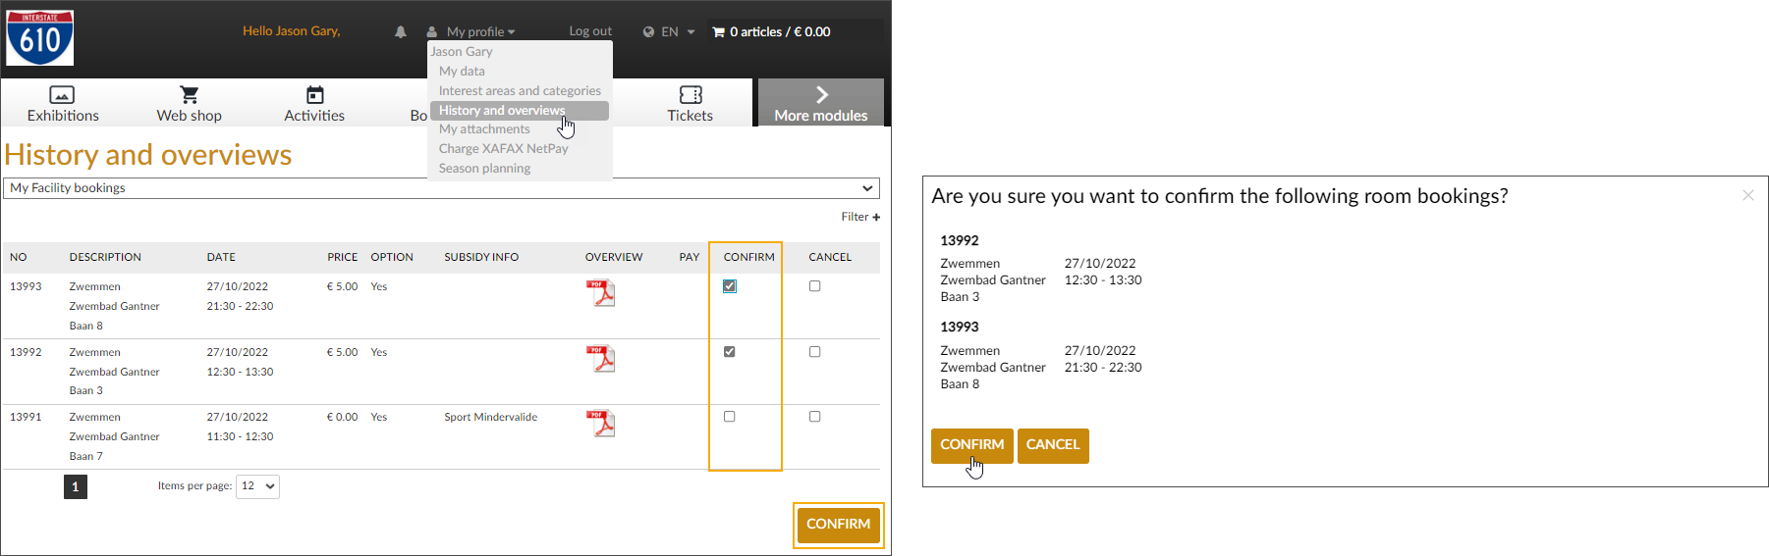The width and height of the screenshot is (1769, 556).
Task: Select Season planning menu entry
Action: tap(484, 169)
